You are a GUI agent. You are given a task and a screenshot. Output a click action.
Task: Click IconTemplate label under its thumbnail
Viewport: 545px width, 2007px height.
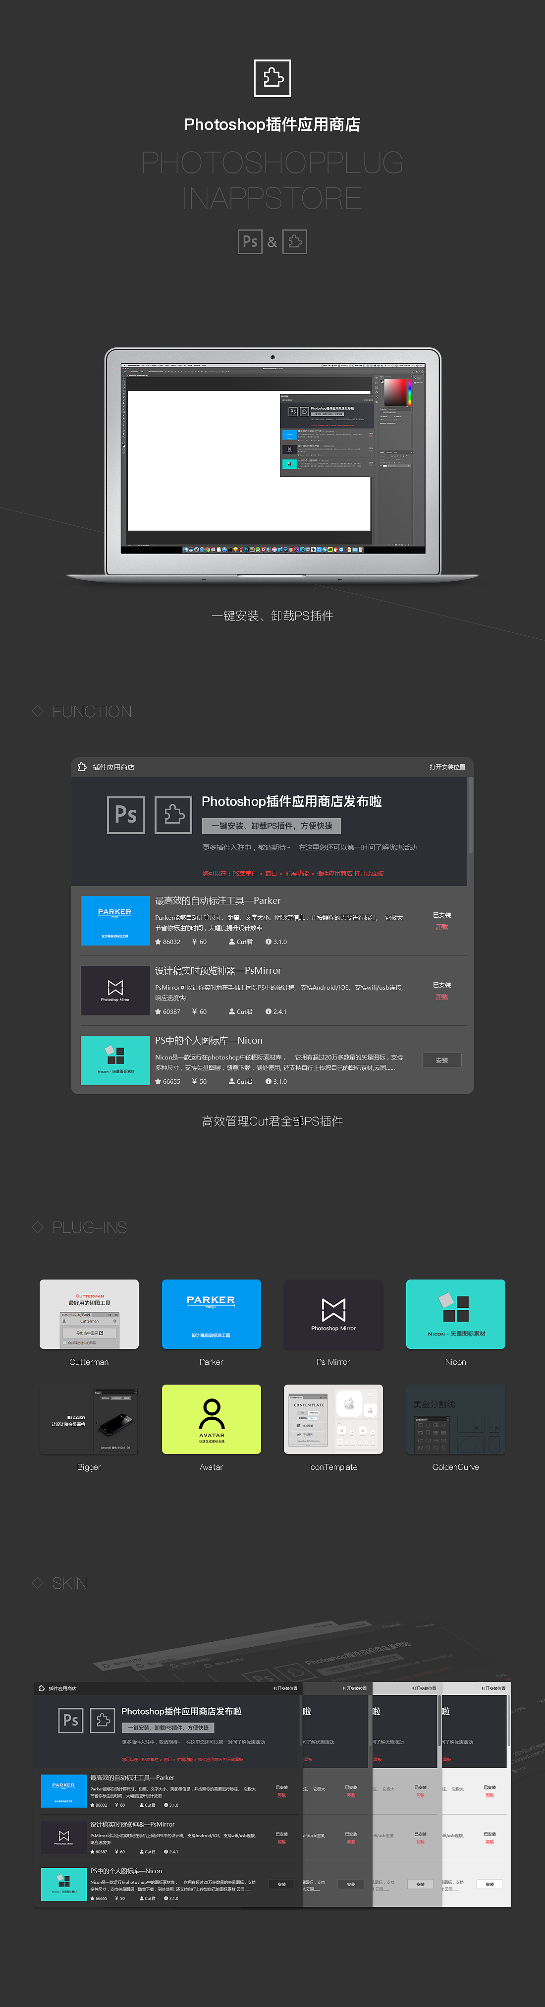point(333,1468)
